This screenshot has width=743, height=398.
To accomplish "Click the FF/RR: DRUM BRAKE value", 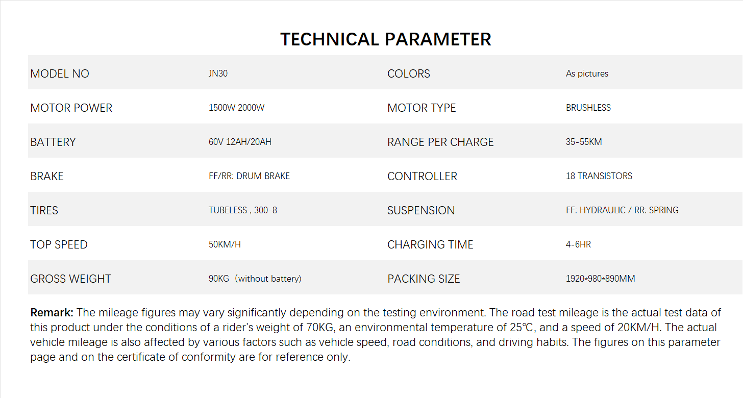I will tap(249, 176).
